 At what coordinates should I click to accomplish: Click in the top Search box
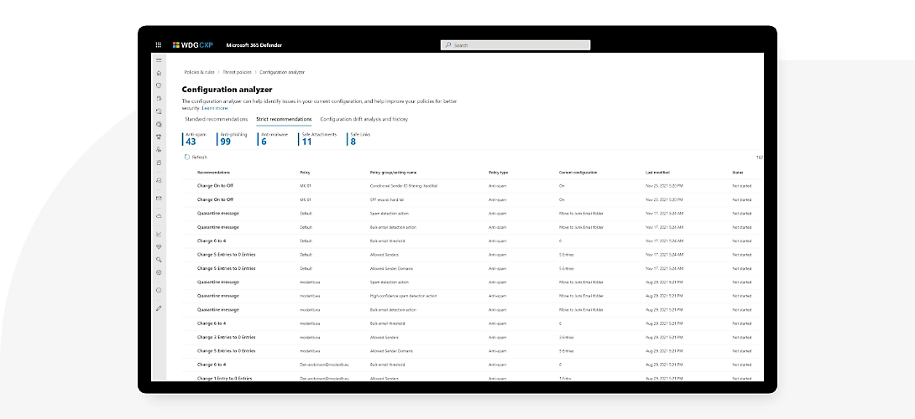[515, 45]
